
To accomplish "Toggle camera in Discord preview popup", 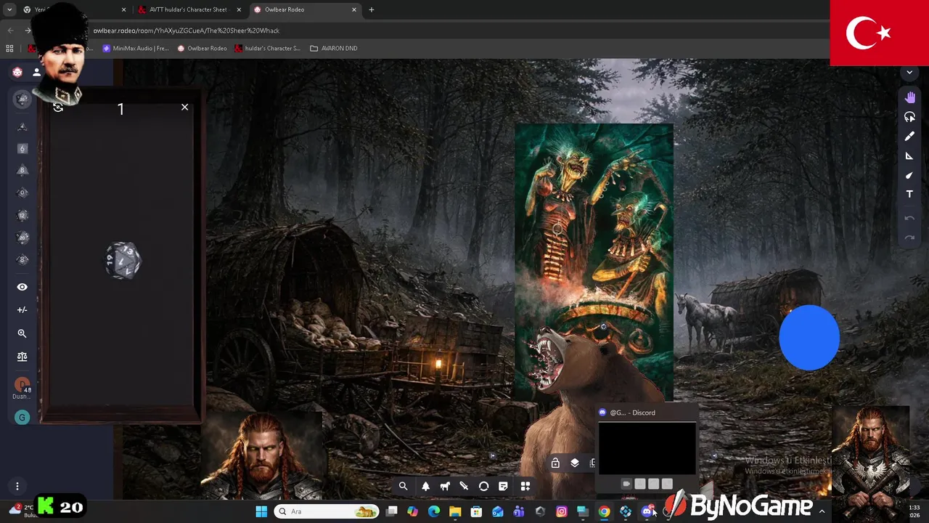I will coord(626,484).
